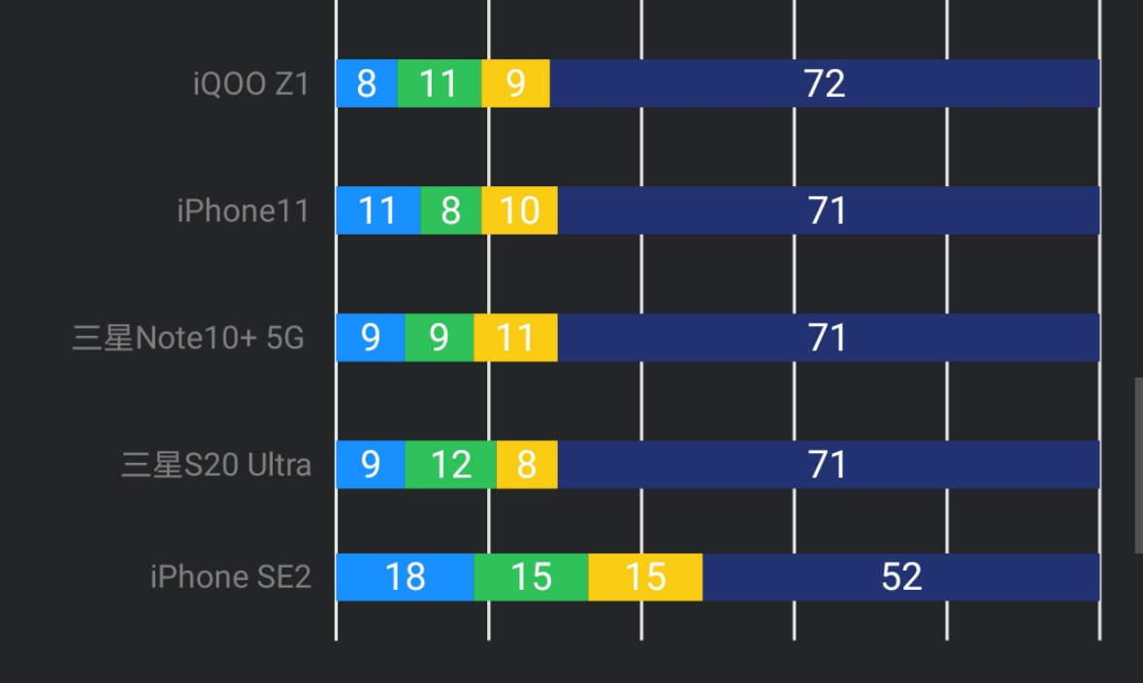This screenshot has width=1143, height=683.
Task: Select the yellow 11 segment for 三星Note10+ 5G
Action: [x=516, y=338]
